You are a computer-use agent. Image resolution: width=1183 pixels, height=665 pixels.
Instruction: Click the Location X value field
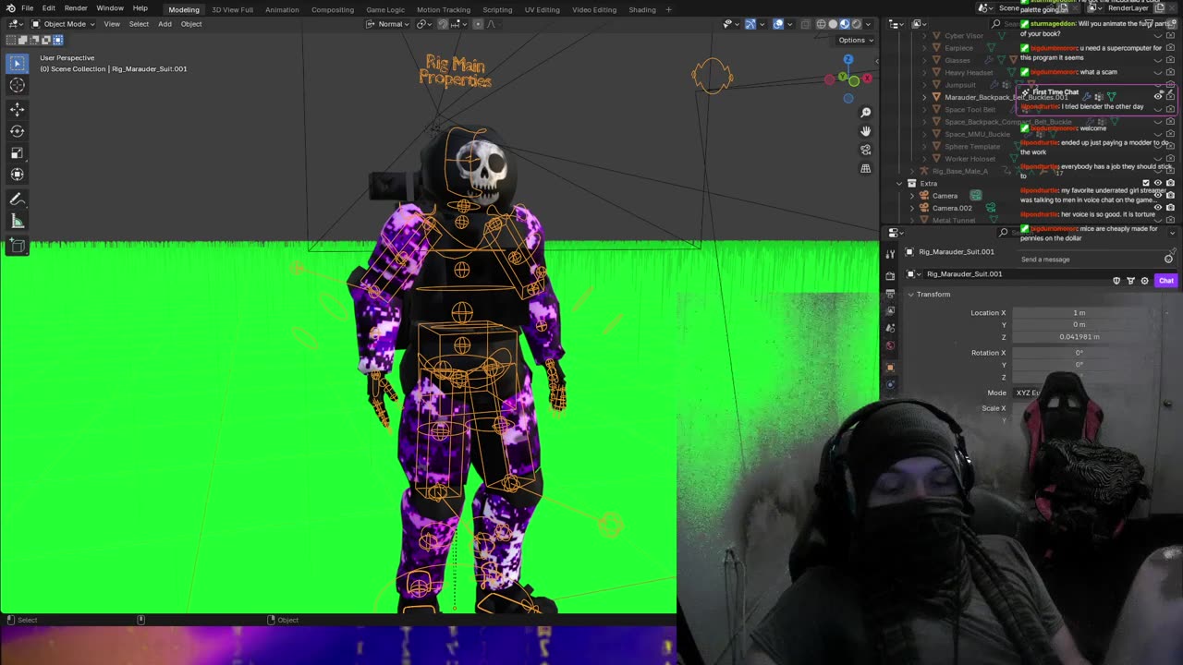pos(1079,313)
